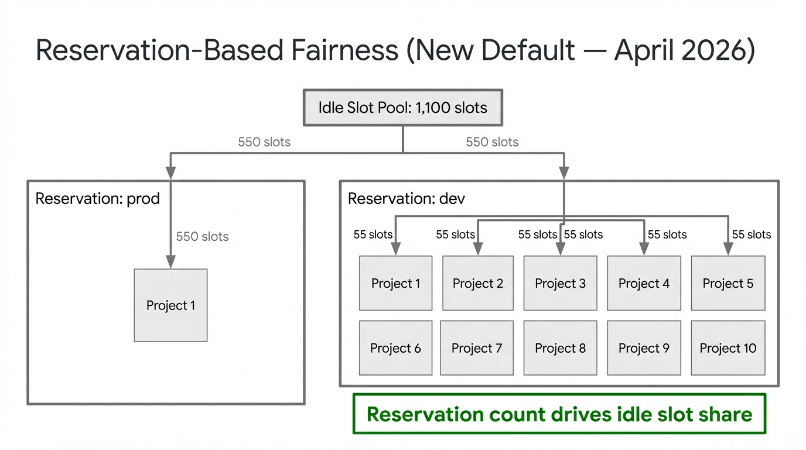806x450 pixels.
Task: Click Project 7 in the dev reservation
Action: tap(477, 347)
